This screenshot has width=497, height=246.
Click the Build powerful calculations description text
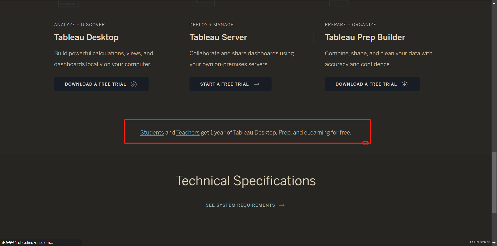[x=104, y=59]
